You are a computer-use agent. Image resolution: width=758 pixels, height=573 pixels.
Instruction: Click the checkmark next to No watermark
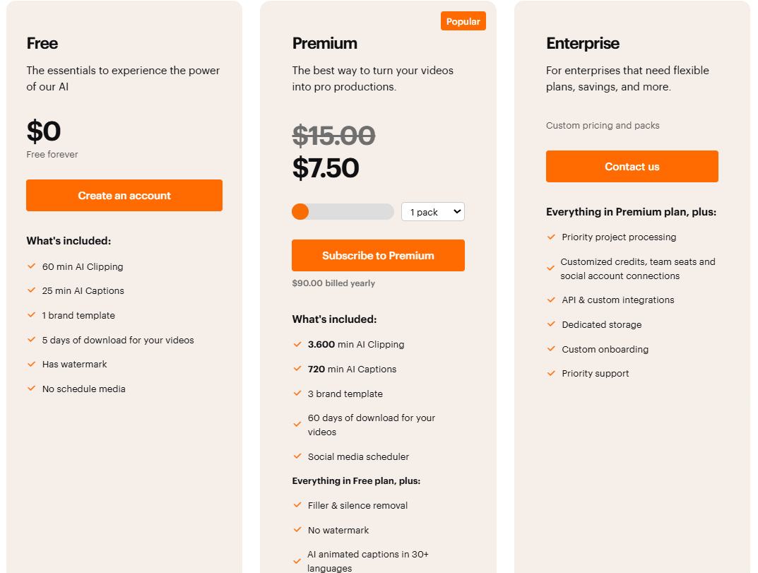tap(297, 530)
